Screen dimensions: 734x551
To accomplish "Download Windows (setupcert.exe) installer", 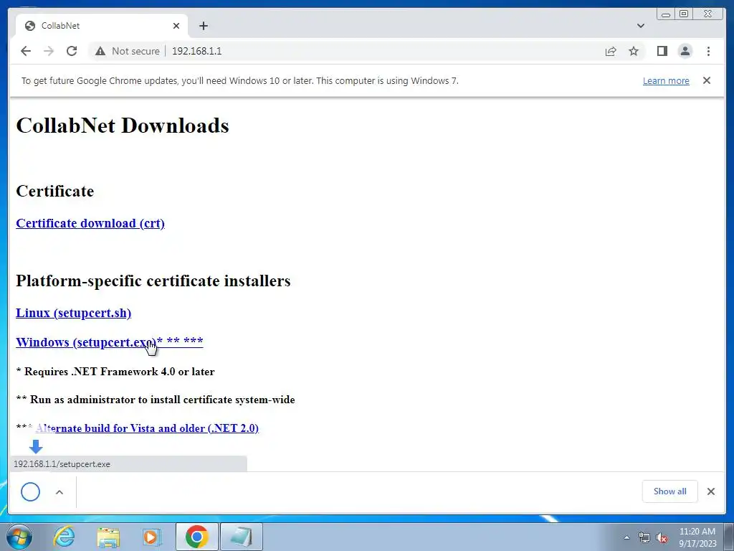I will click(x=110, y=342).
